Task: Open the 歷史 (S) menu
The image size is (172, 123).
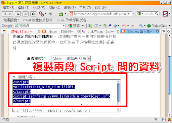Action: 54,8
